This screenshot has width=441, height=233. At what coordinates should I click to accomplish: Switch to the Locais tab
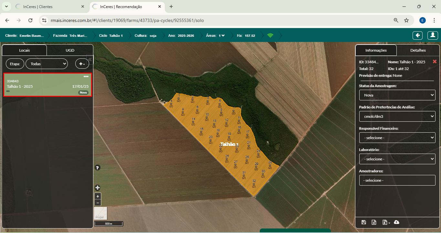[x=24, y=50]
